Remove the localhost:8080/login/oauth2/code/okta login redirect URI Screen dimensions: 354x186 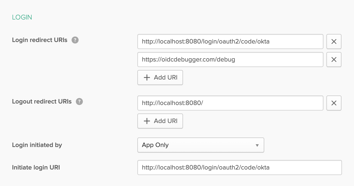click(x=334, y=41)
